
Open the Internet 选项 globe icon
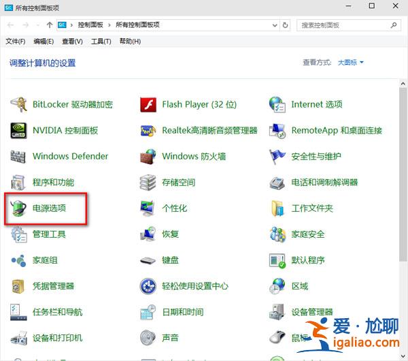click(277, 104)
